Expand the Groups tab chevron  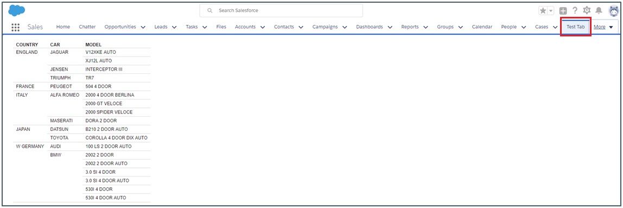(x=461, y=27)
